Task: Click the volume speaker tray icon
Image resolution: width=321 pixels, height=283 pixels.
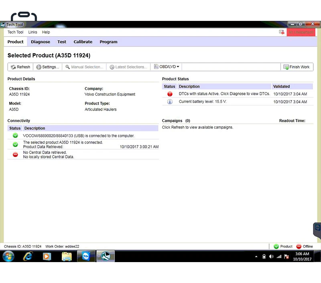Action: pyautogui.click(x=271, y=256)
